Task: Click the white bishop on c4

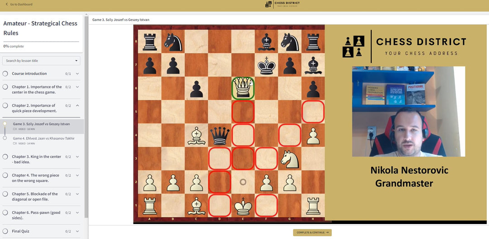Action: coord(196,135)
